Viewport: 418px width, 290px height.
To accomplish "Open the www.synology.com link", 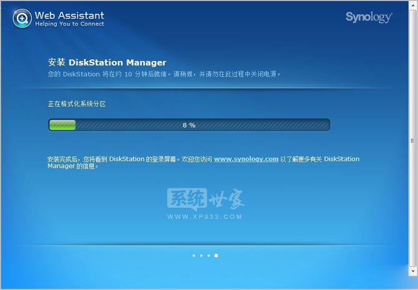I will coord(246,159).
